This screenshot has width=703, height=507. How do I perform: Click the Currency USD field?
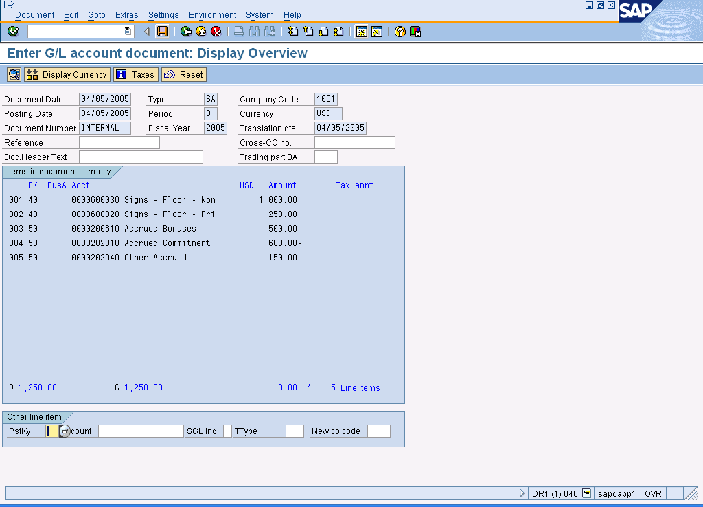[x=328, y=113]
